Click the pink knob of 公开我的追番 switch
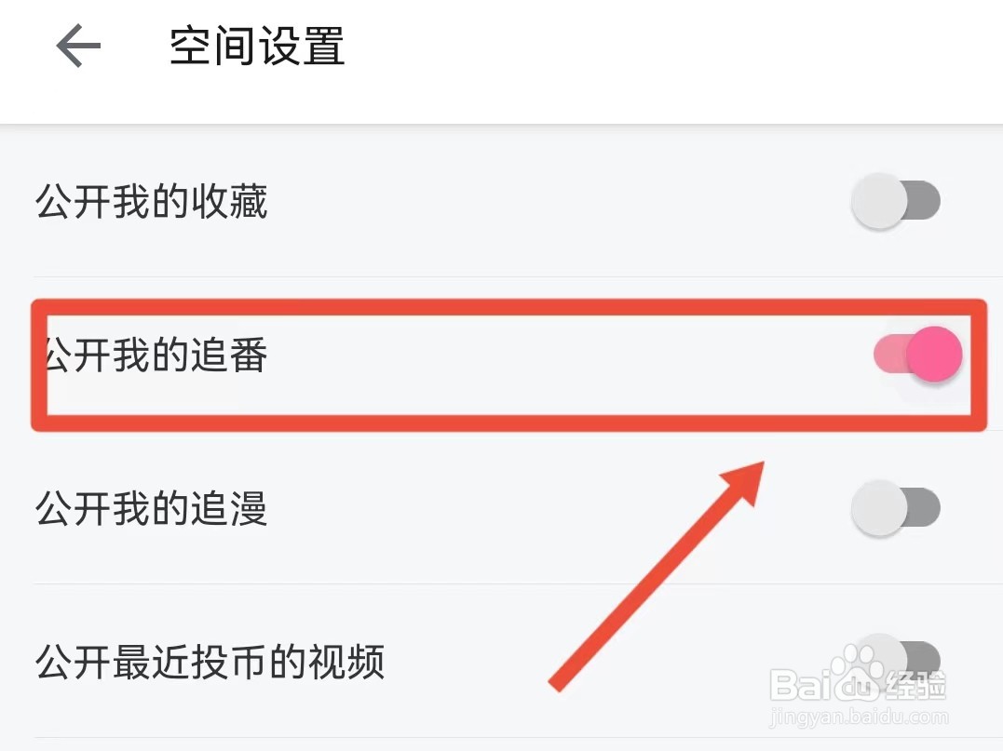1003x751 pixels. click(934, 354)
